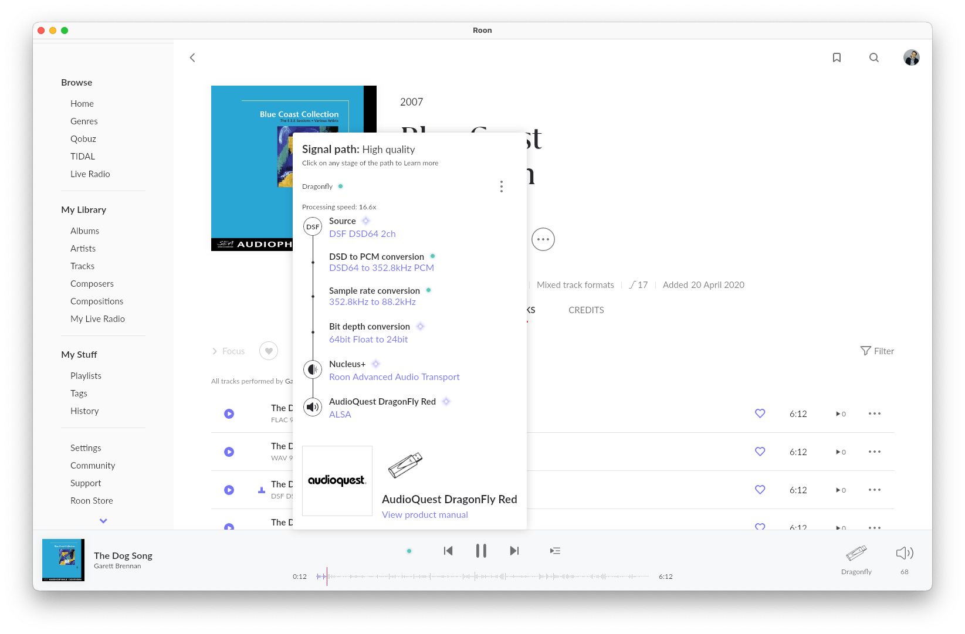Open Albums in My Library
Screen dimensions: 965x634
pyautogui.click(x=85, y=231)
